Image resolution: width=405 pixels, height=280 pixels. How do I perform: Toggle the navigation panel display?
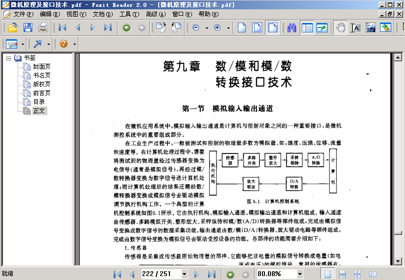(x=307, y=27)
